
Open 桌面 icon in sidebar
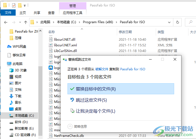pyautogui.click(x=11, y=109)
